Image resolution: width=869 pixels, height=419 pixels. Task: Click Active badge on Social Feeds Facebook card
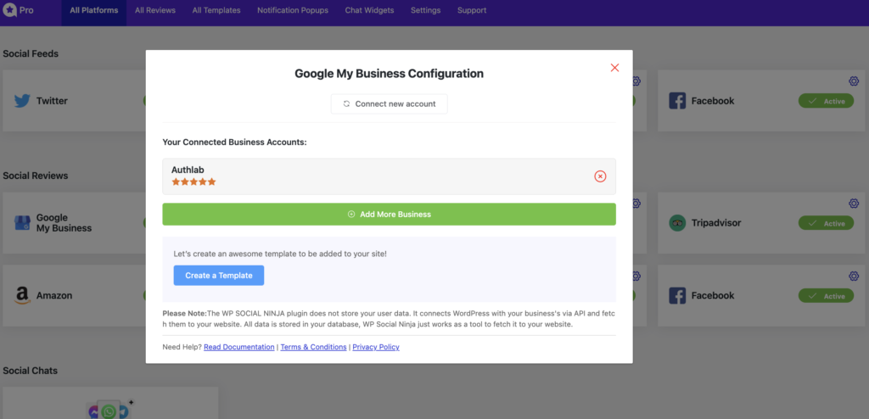(826, 101)
